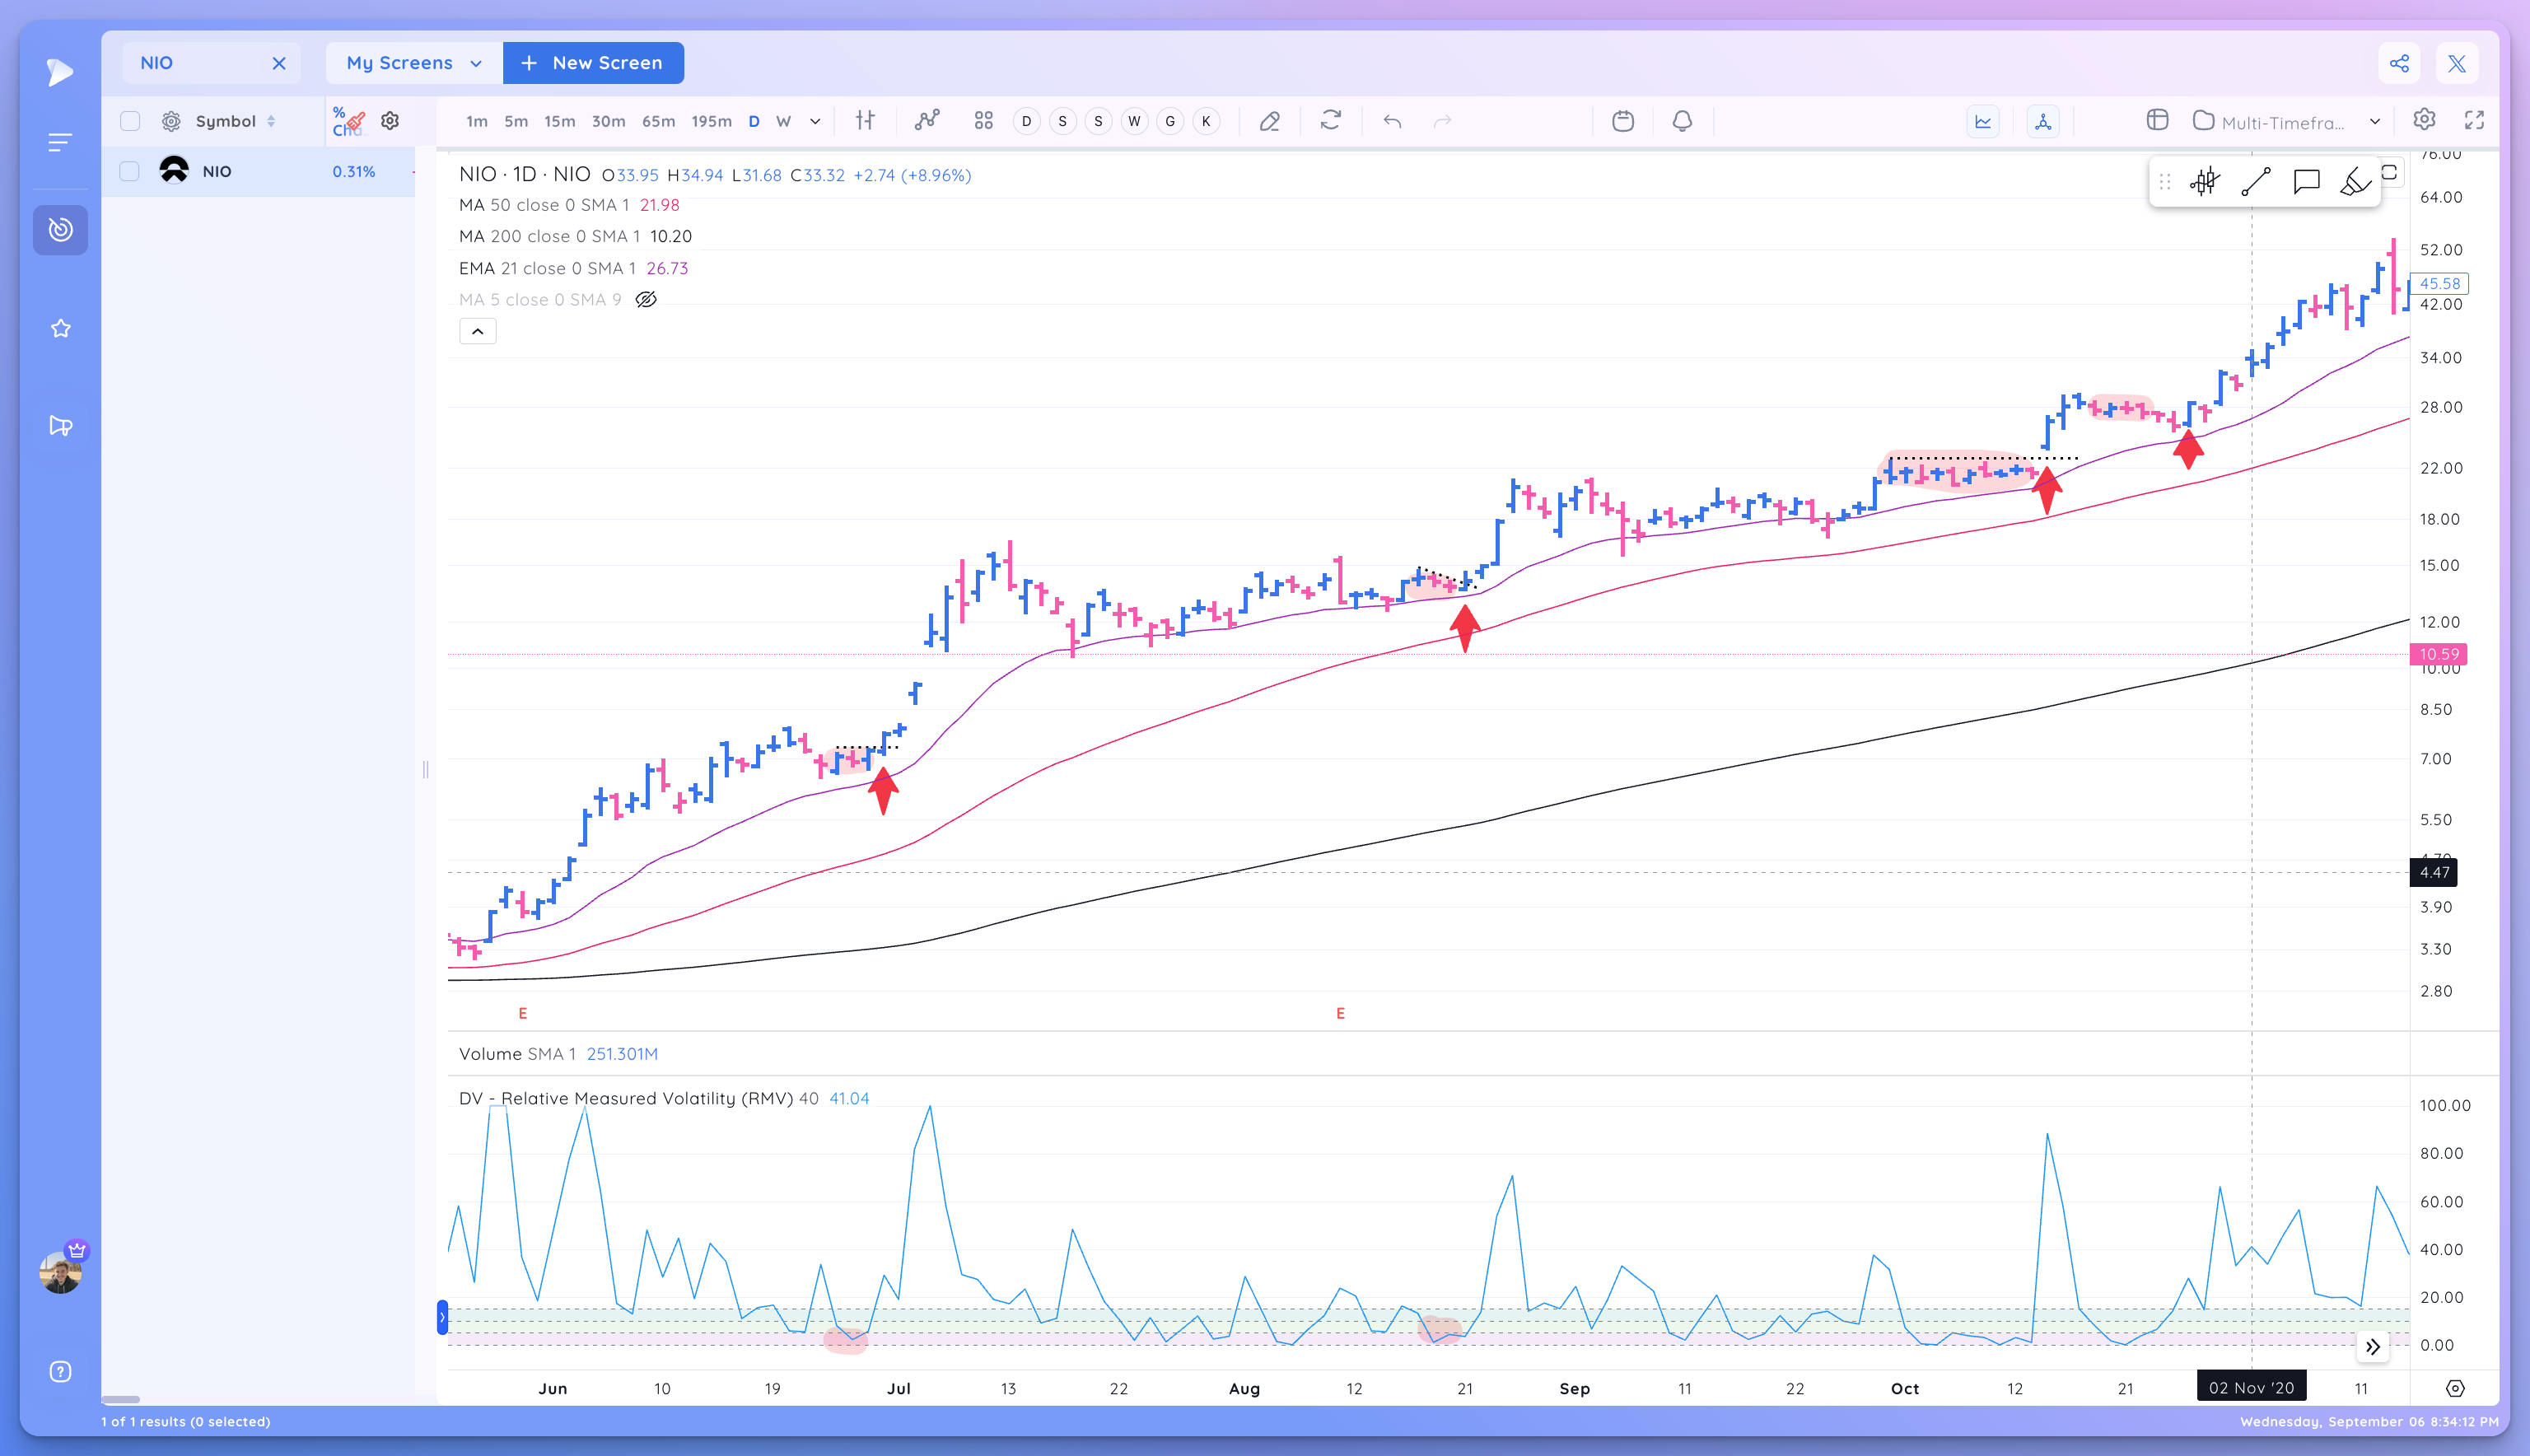Screen dimensions: 2530x1456
Task: Check the select-all checkbox above symbols
Action: tap(130, 120)
